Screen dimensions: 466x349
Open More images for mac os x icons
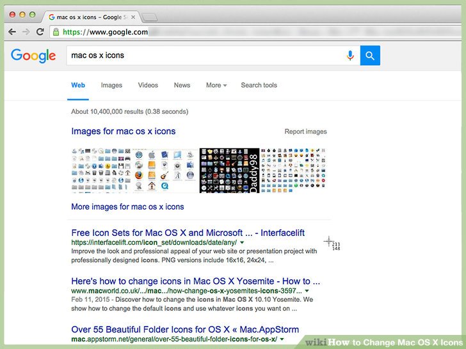127,206
